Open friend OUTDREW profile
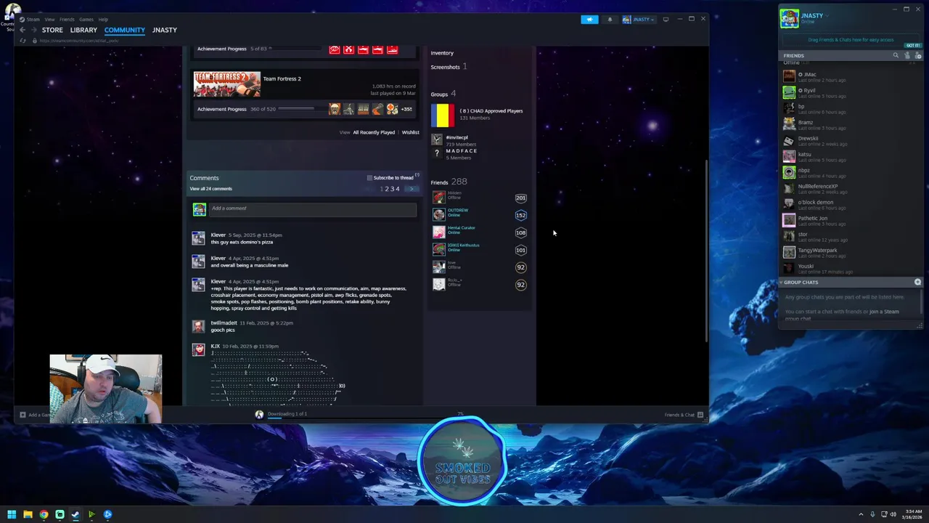The image size is (929, 523). coord(457,211)
